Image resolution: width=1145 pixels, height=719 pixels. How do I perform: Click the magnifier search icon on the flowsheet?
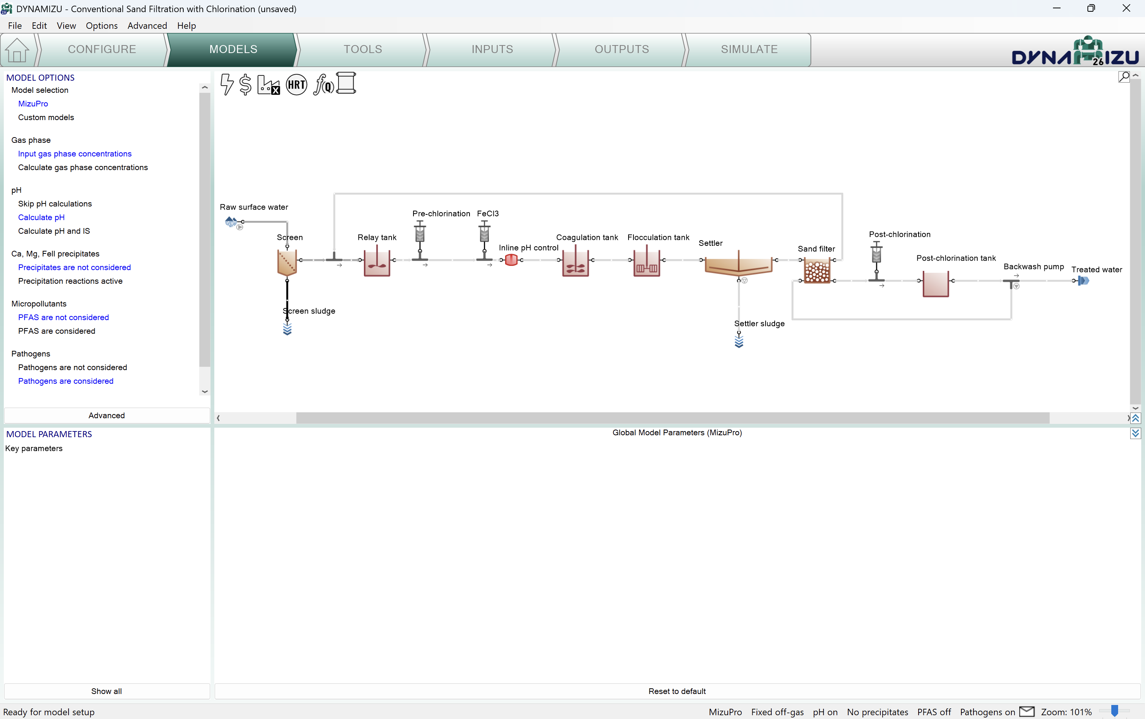1124,77
